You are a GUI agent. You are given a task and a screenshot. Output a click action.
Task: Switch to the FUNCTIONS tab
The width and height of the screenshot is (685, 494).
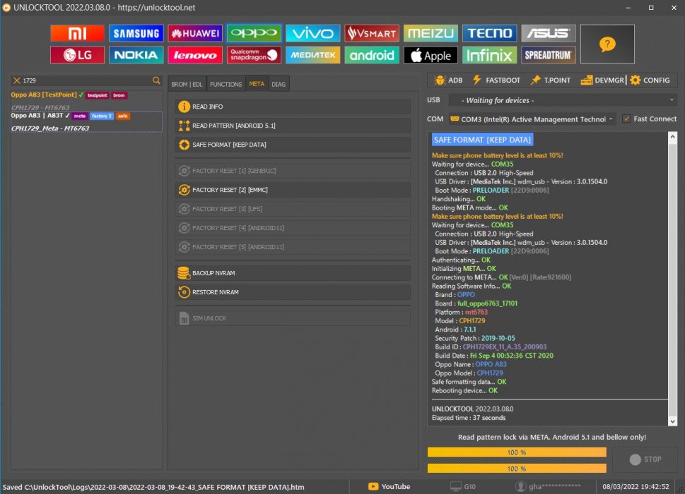click(226, 84)
